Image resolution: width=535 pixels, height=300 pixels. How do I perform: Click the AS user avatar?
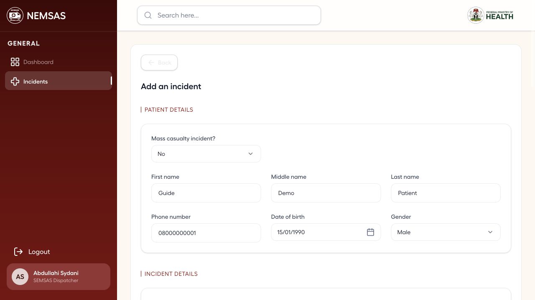20,277
